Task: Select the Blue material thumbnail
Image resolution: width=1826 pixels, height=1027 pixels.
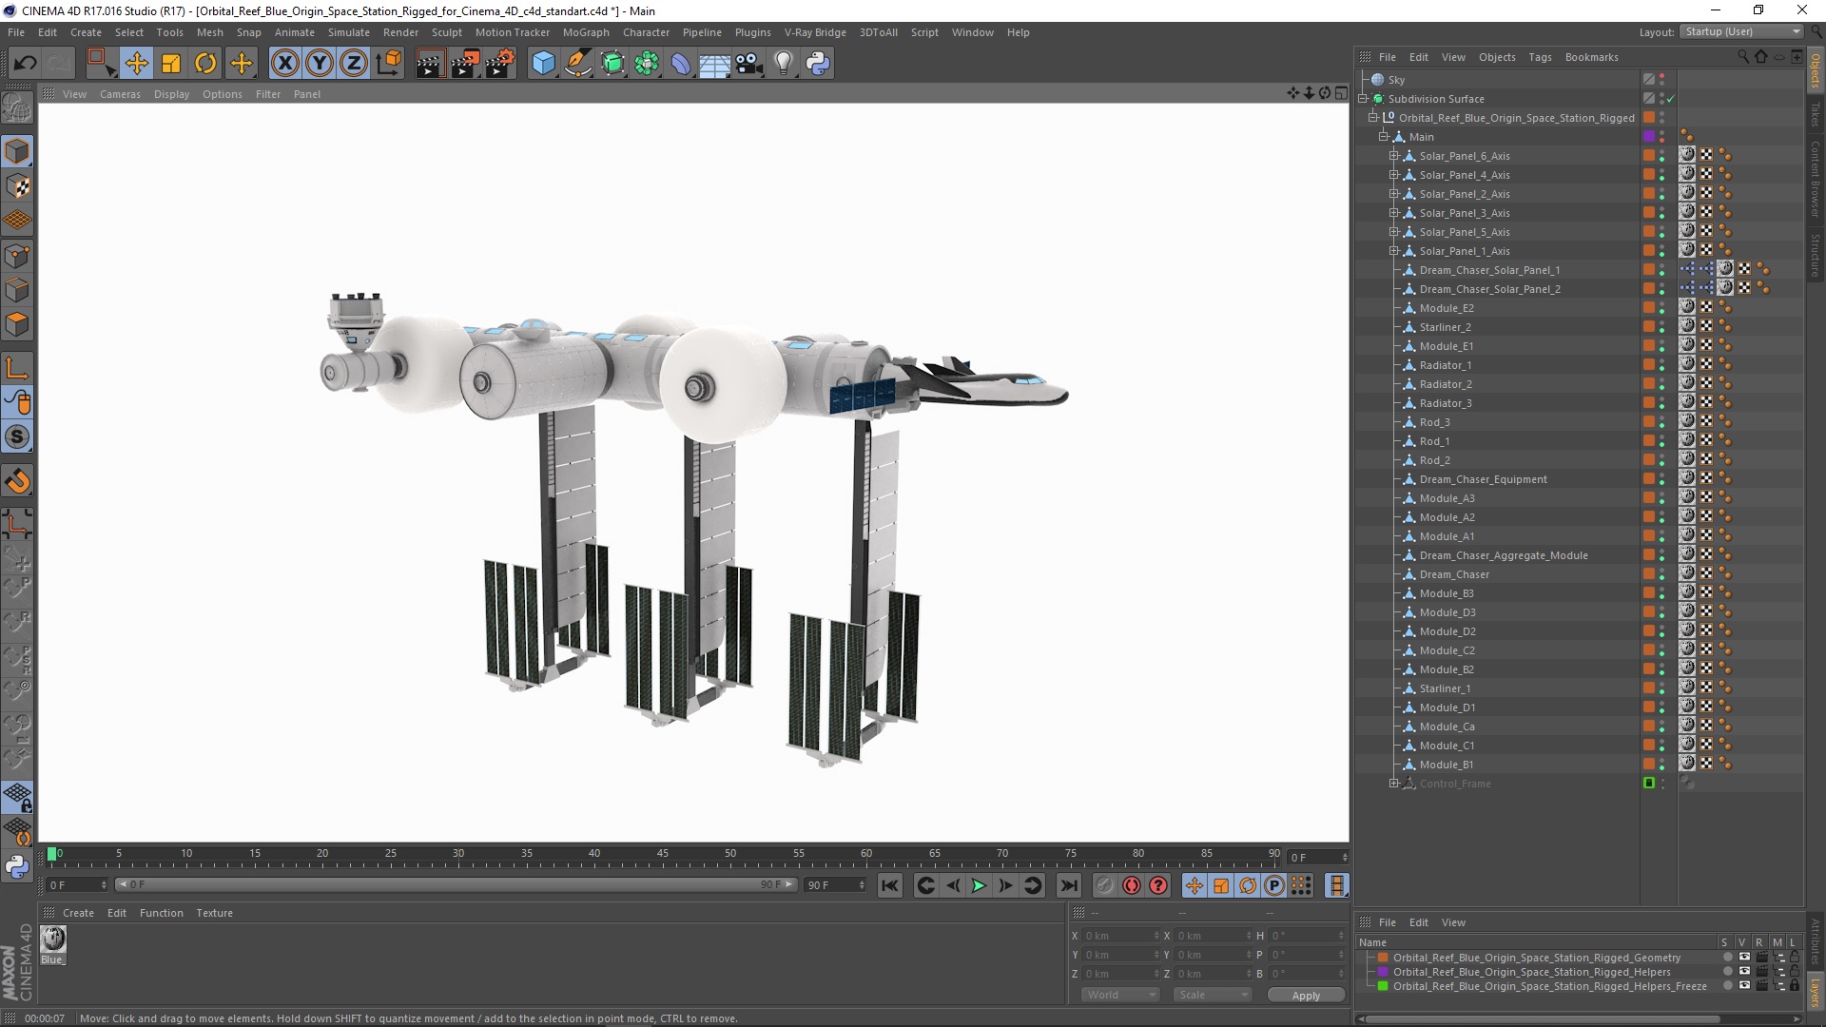Action: point(53,940)
